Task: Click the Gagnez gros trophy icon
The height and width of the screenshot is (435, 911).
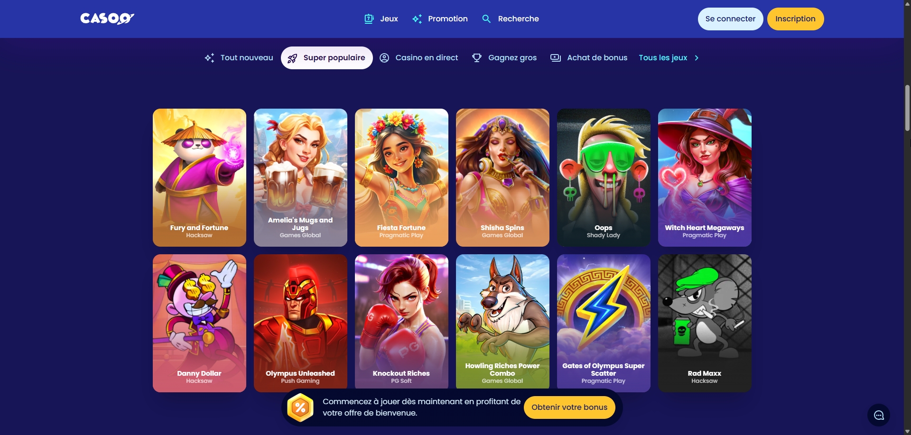Action: [x=477, y=58]
